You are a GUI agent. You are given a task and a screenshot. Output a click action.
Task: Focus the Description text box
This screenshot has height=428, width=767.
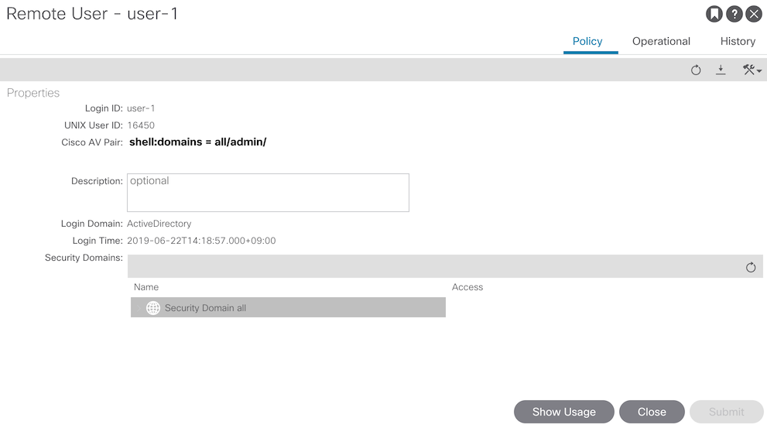pyautogui.click(x=268, y=193)
